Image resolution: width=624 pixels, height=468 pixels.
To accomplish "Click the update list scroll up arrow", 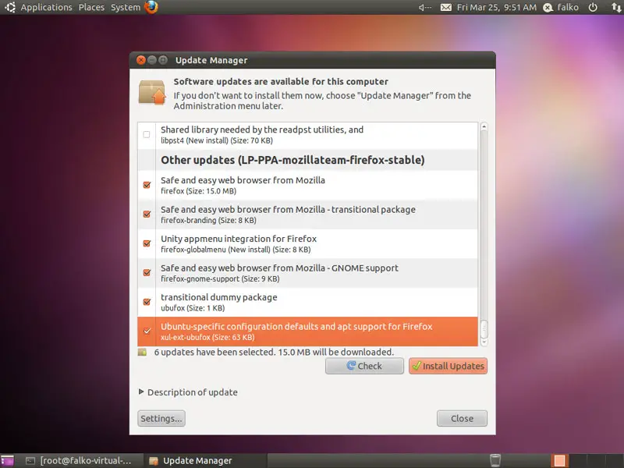I will [484, 126].
